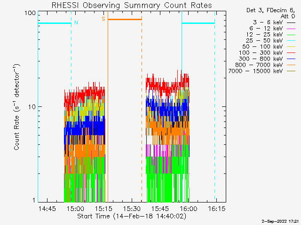Select the '300 - 800 keV' legend label
Viewport: 301px width, 225px height.
click(x=261, y=59)
